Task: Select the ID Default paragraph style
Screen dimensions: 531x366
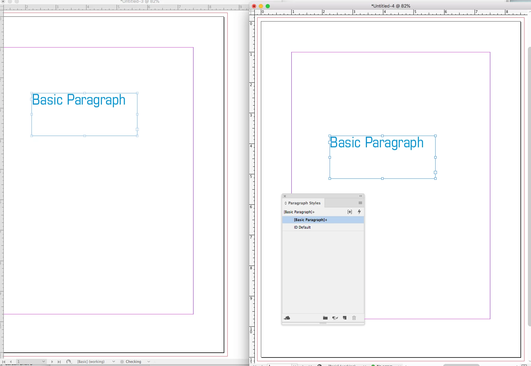Action: coord(323,227)
